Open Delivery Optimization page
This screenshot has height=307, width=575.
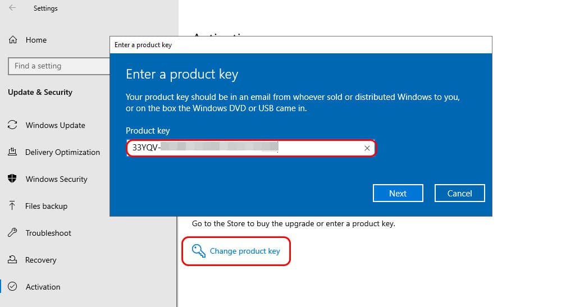coord(62,152)
